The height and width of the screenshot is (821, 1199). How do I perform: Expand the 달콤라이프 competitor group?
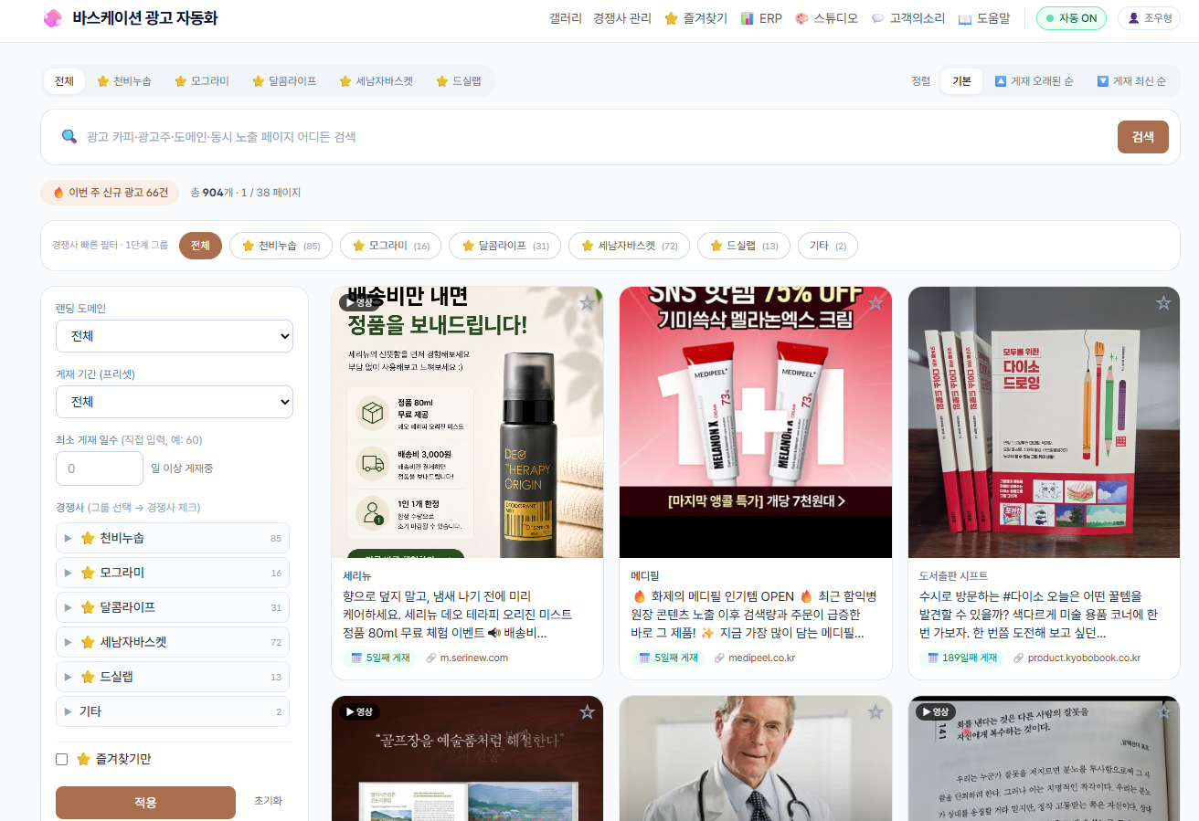click(173, 607)
